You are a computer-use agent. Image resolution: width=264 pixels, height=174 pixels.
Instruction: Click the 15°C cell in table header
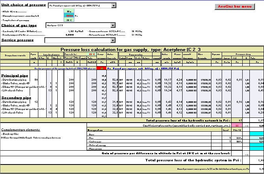point(92,54)
